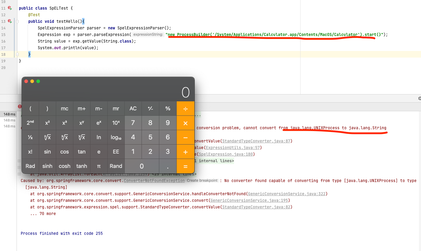Open GenericConversionService.java:322 link

coord(287,194)
